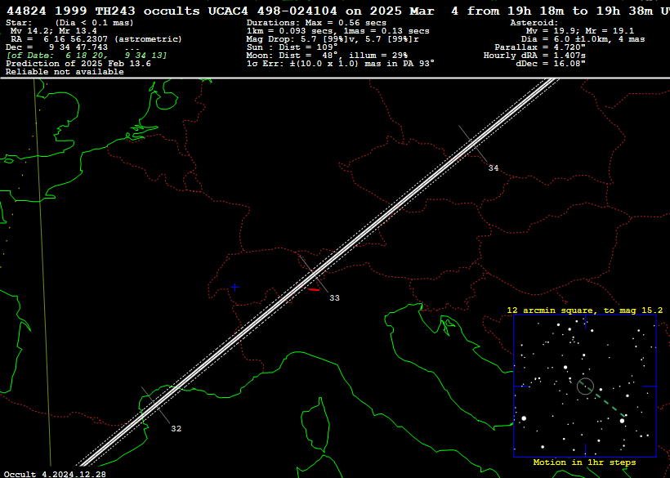
Task: Click the 'Motion in 1hr steps' caption
Action: [x=584, y=462]
